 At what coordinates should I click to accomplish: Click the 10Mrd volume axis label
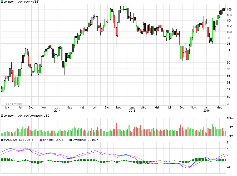click(231, 118)
